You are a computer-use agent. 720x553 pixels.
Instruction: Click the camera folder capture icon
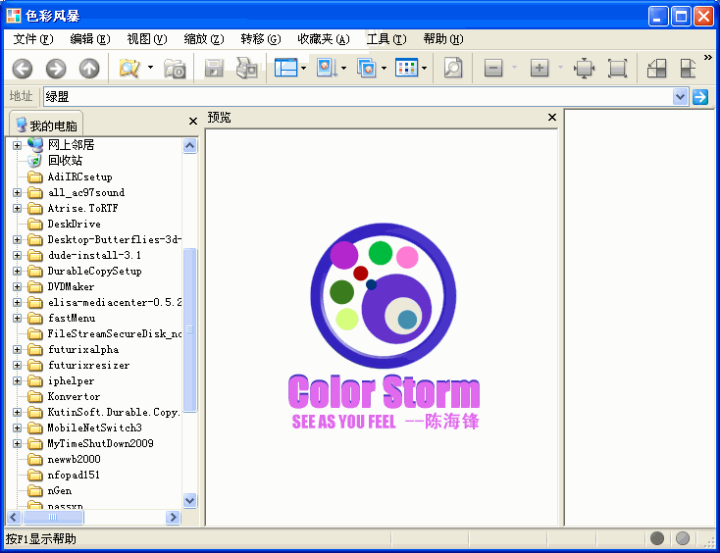click(x=175, y=69)
